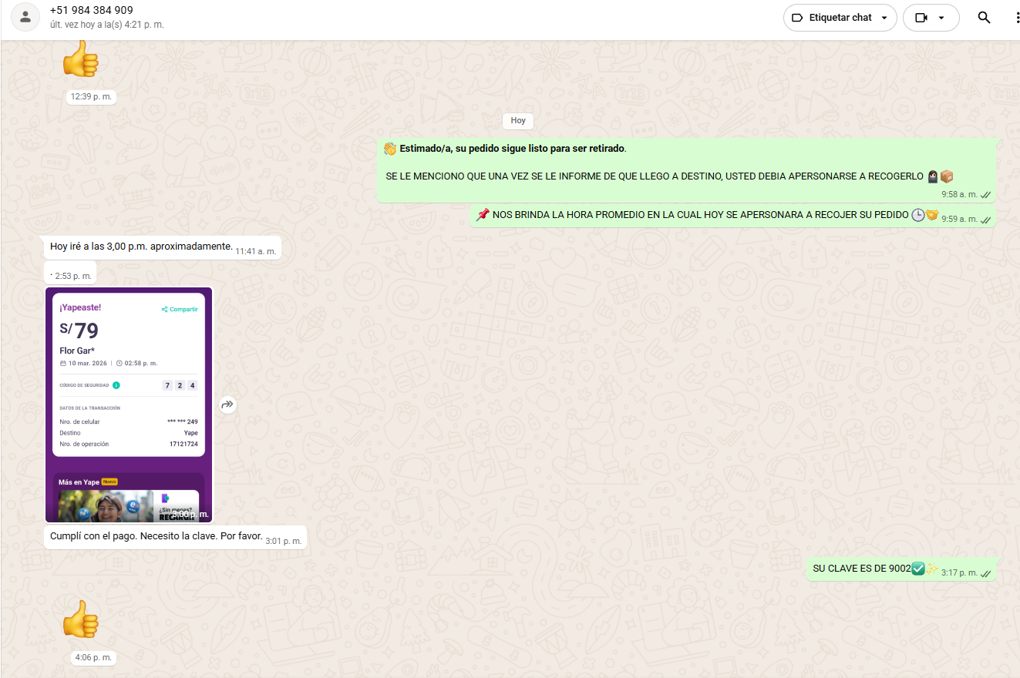Click the security code info icon in receipt
1020x678 pixels.
(116, 385)
